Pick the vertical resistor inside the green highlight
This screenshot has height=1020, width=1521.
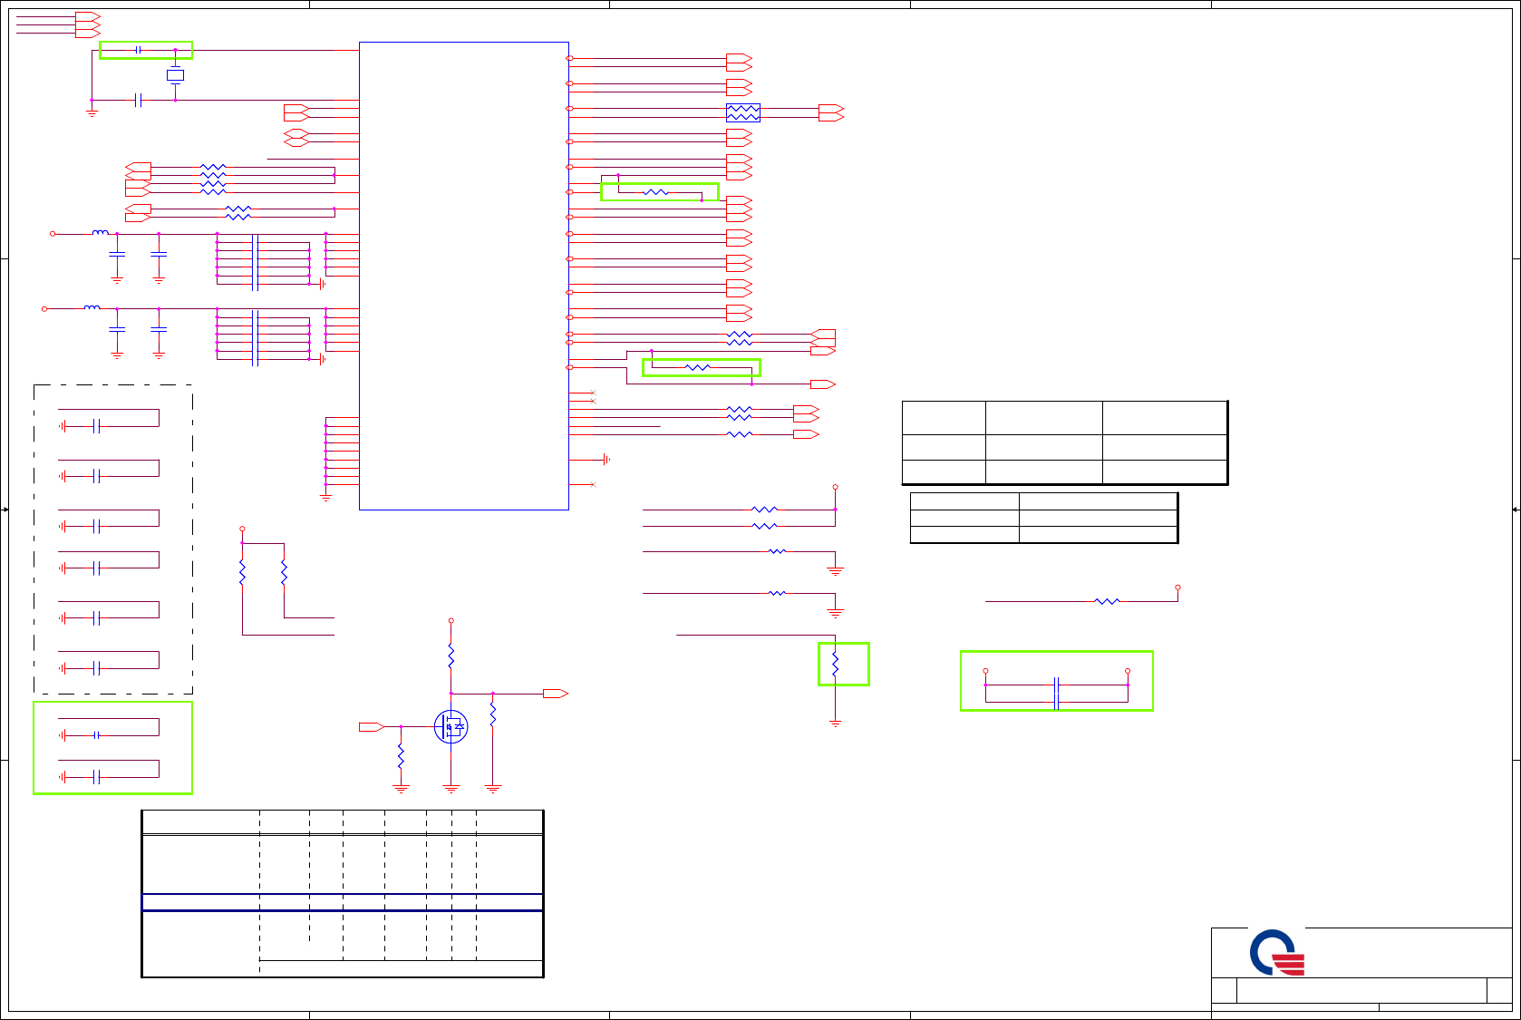point(835,665)
